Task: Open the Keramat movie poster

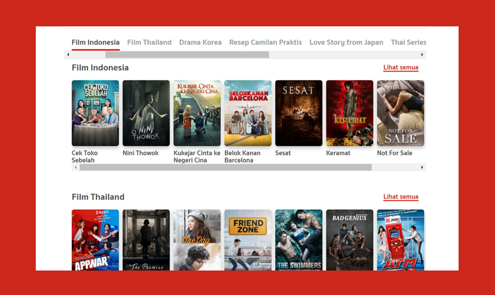Action: (349, 113)
